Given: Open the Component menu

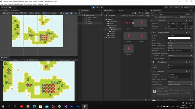Looking at the screenshot, I should click(x=28, y=4).
